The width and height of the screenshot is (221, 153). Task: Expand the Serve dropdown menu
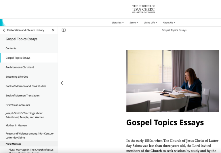tap(134, 23)
